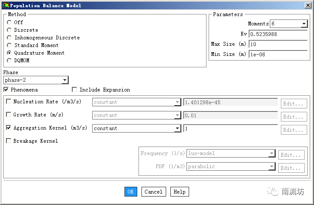Enable the Nucleation Rate checkbox
The image size is (314, 205).
(9, 102)
